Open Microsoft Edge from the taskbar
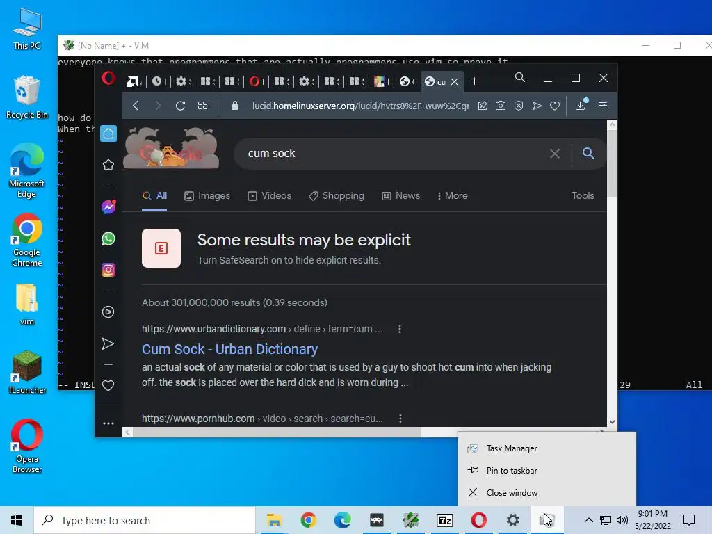Screen dimensions: 712x534 [x=342, y=520]
